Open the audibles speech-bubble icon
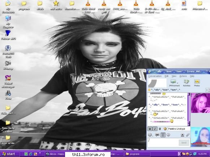The height and width of the screenshot is (157, 210). pos(157,135)
